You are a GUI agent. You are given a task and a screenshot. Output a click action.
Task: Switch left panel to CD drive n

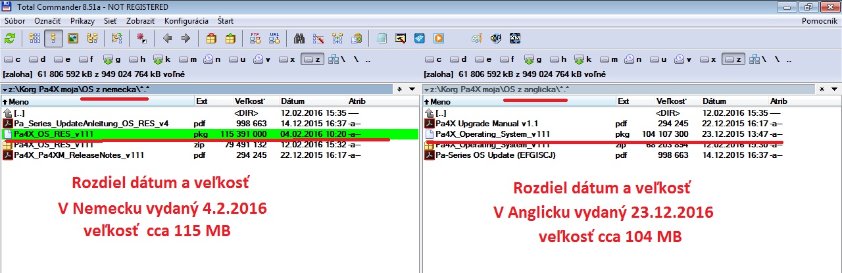coord(212,59)
